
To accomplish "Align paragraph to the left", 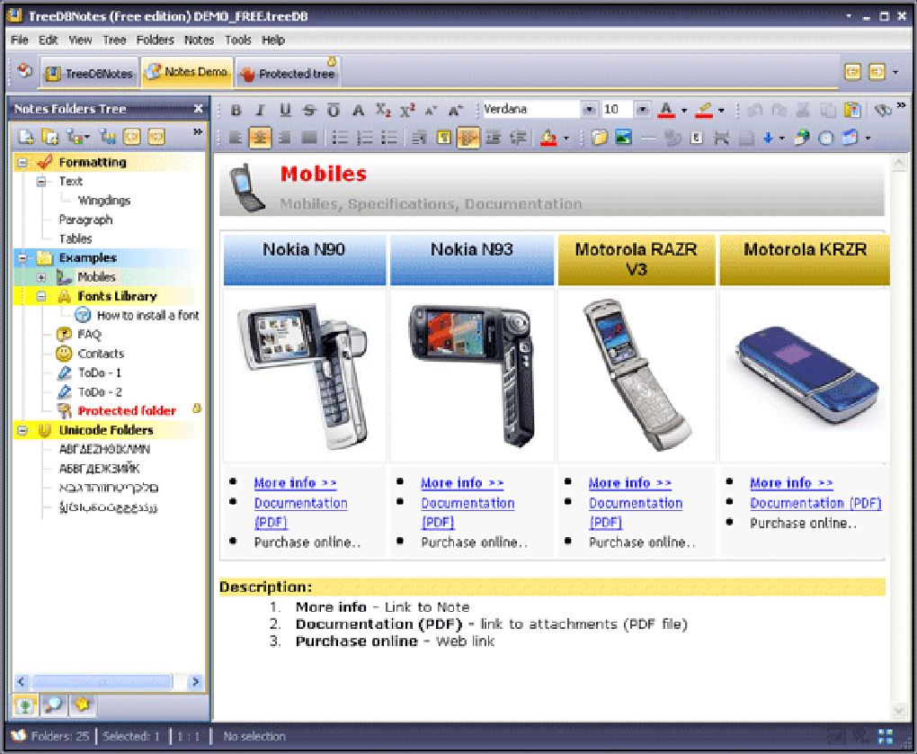I will click(x=236, y=139).
